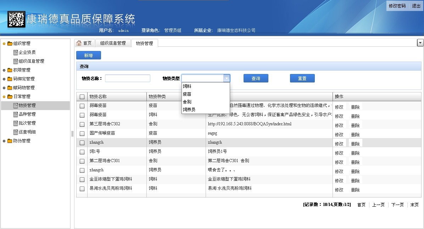424x229 pixels.
Task: Click 退出 to log out
Action: click(416, 6)
